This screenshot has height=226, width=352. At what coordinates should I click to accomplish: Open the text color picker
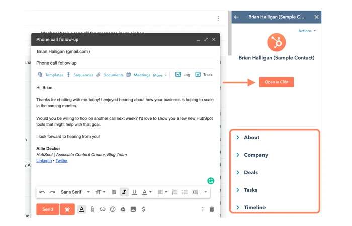pyautogui.click(x=147, y=192)
